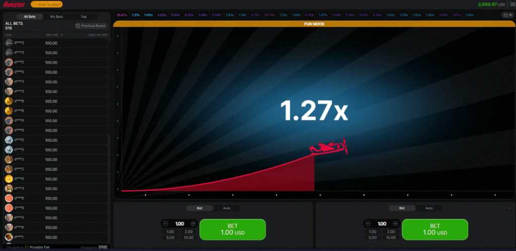Switch to All Bets tab

click(30, 17)
